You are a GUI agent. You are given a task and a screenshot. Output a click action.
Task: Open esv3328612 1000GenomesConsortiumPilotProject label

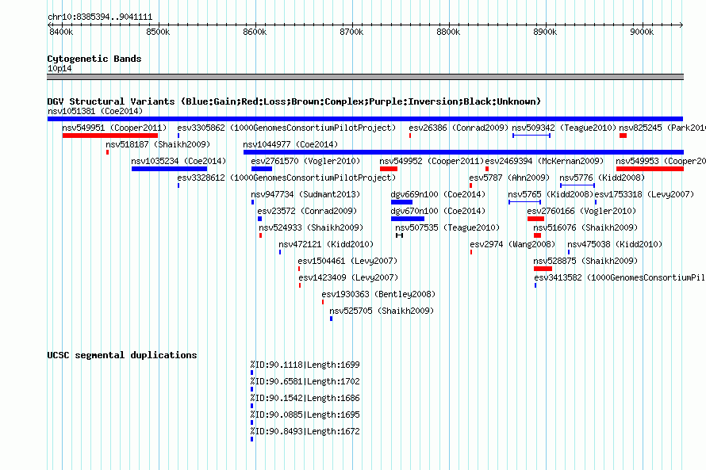point(286,178)
